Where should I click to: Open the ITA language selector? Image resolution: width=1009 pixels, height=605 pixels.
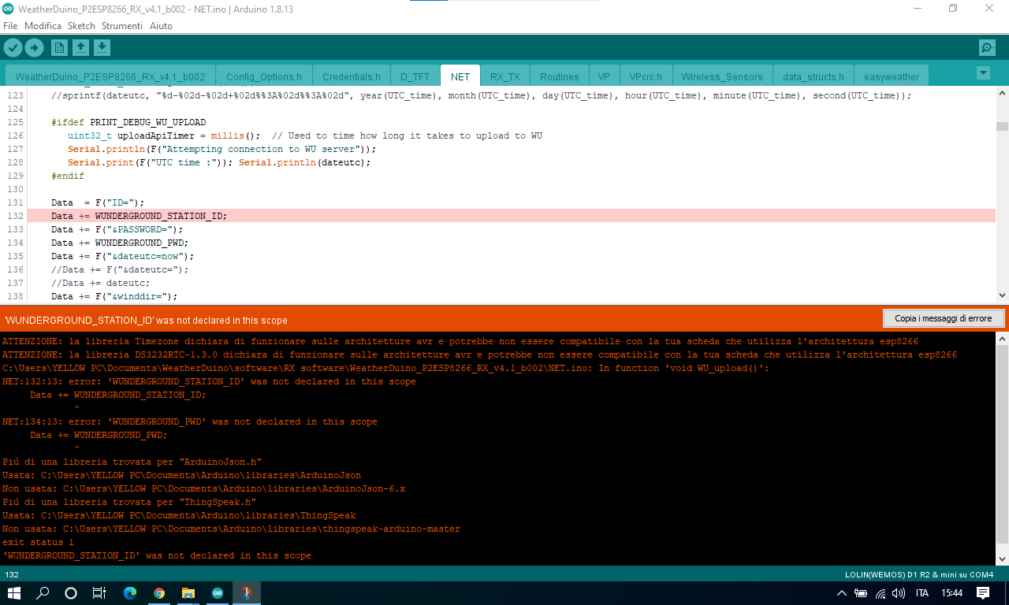click(x=922, y=593)
